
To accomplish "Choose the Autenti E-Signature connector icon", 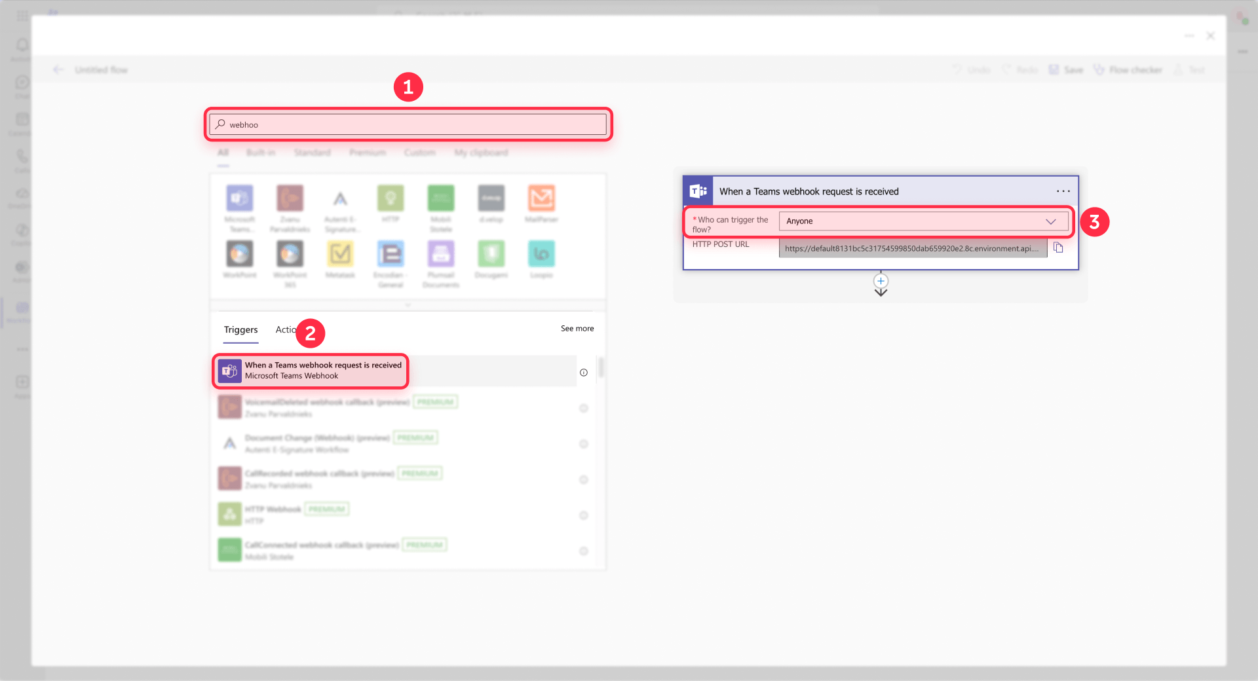I will pyautogui.click(x=340, y=198).
